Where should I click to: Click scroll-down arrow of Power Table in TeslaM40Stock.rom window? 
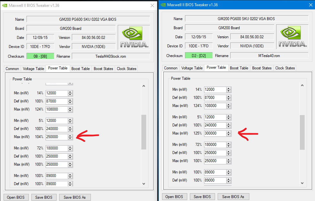tap(144, 184)
